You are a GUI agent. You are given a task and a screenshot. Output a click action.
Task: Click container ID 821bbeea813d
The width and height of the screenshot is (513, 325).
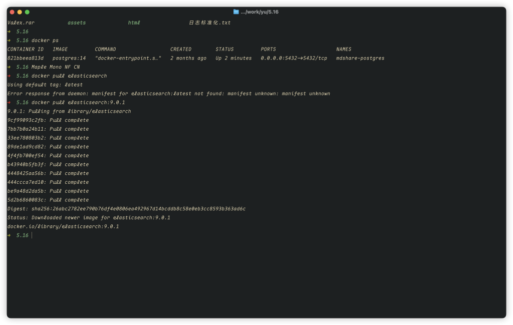click(26, 58)
